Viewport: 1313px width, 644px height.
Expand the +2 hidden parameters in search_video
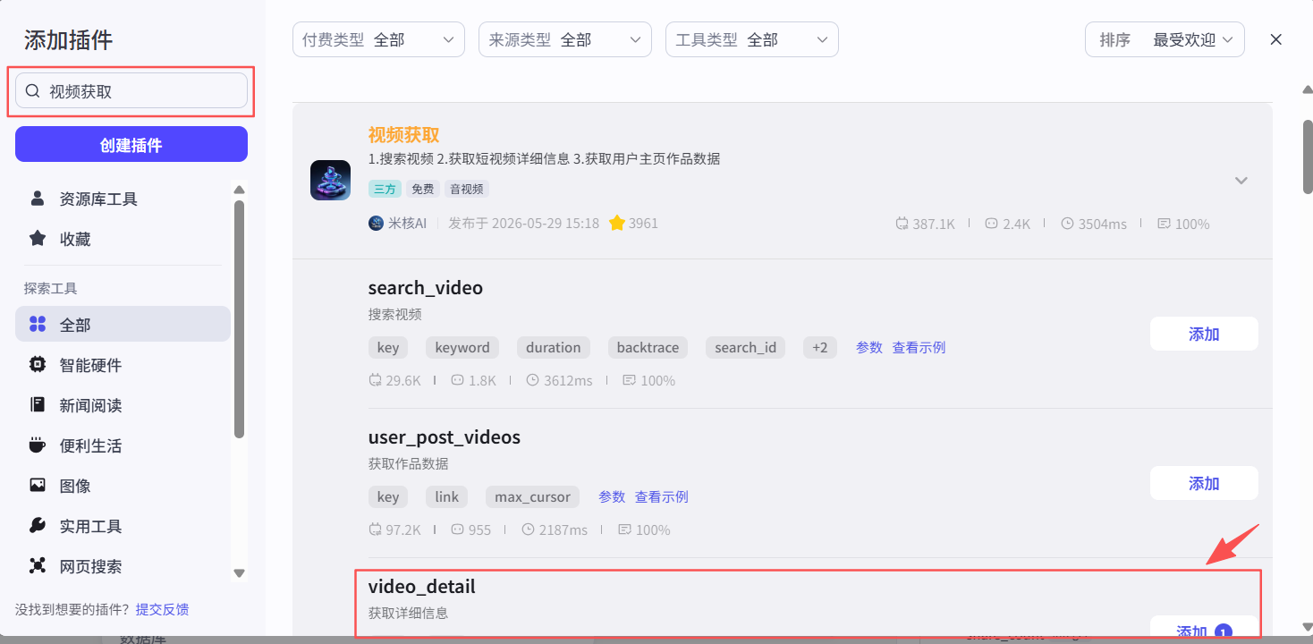pyautogui.click(x=820, y=347)
